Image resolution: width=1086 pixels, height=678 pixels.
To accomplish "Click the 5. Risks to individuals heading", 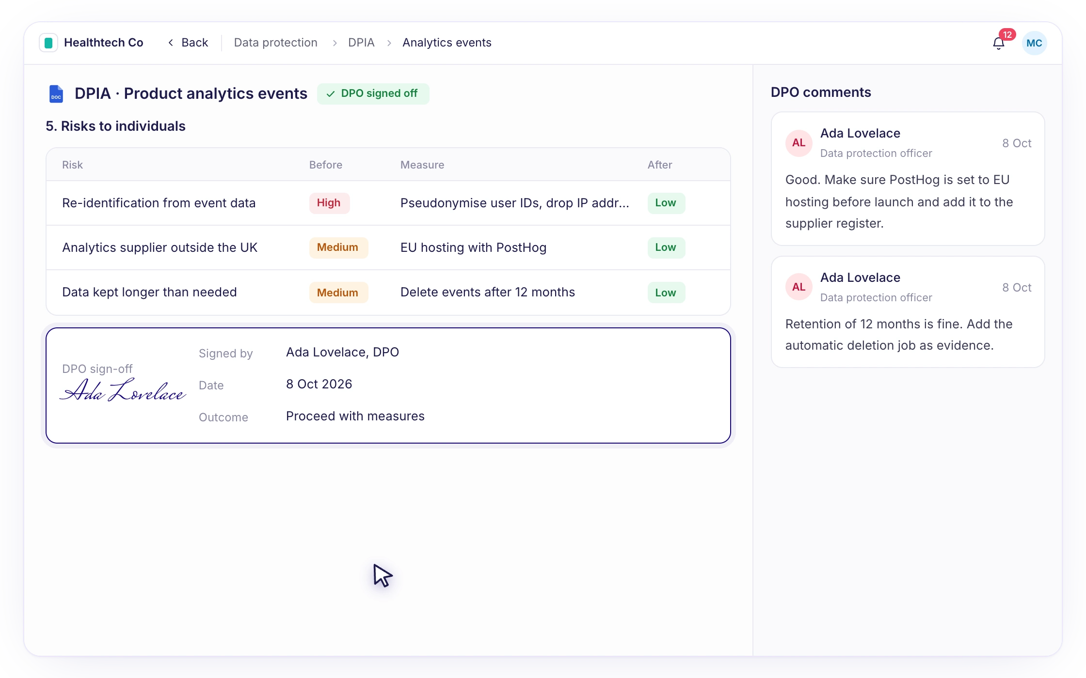I will [x=115, y=126].
